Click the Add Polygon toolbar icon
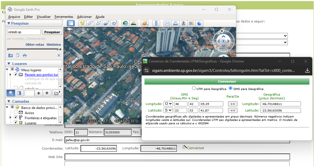Image resolution: width=314 pixels, height=166 pixels. pos(90,23)
